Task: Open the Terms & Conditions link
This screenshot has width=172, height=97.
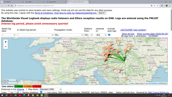Action: (x=44, y=13)
